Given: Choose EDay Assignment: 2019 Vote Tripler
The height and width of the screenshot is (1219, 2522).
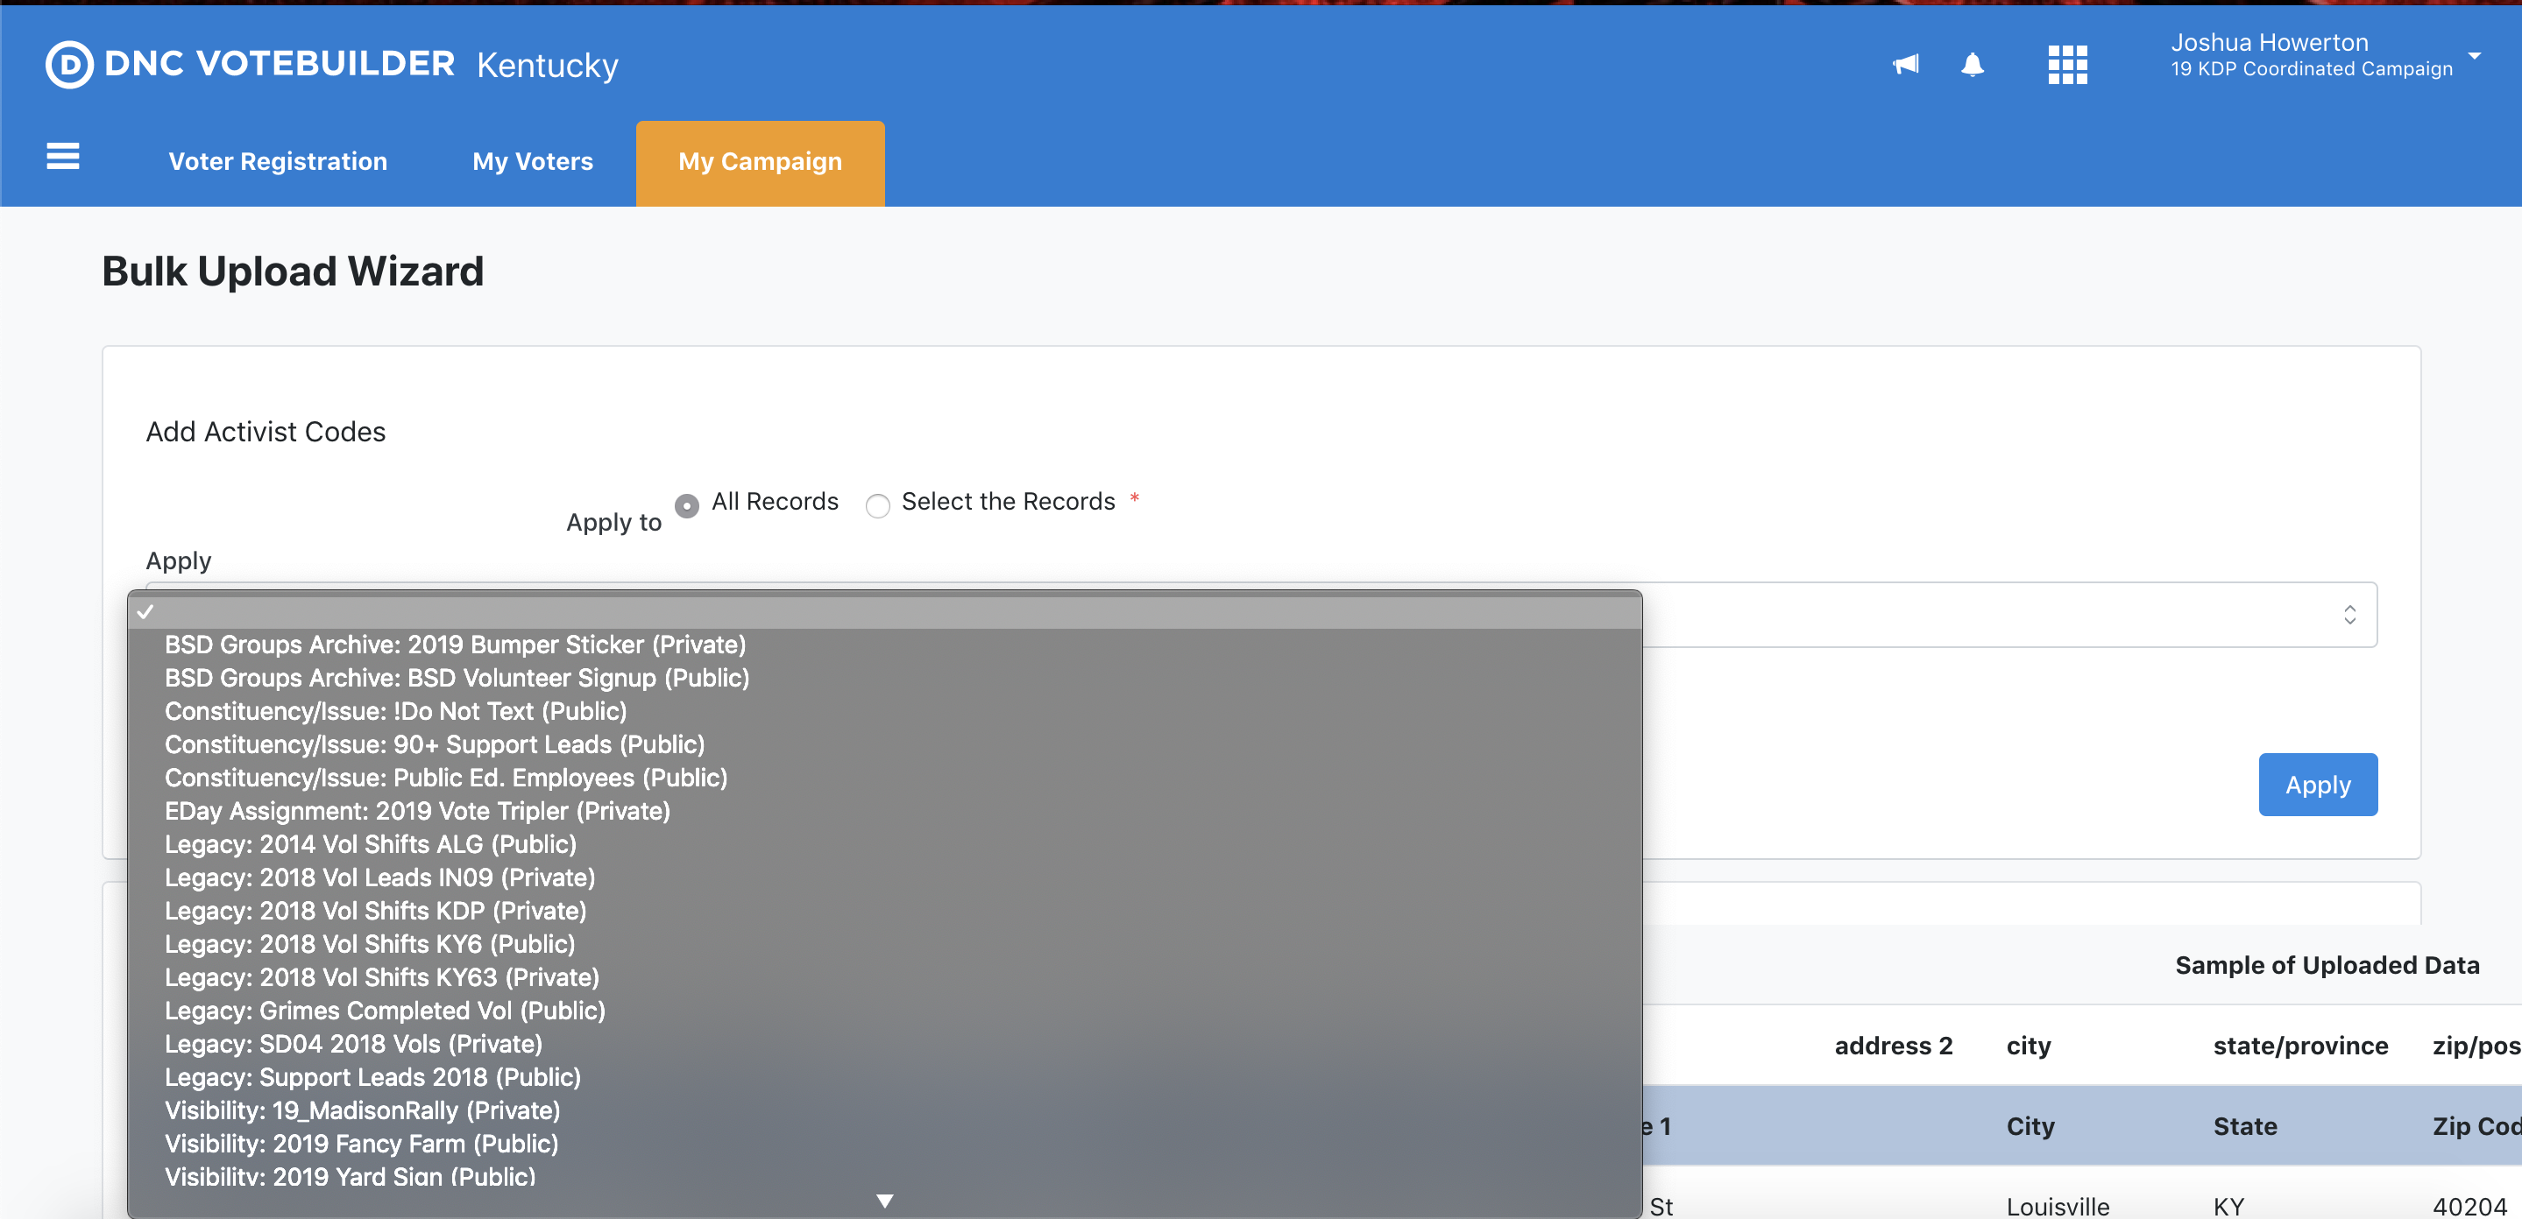Looking at the screenshot, I should [417, 811].
